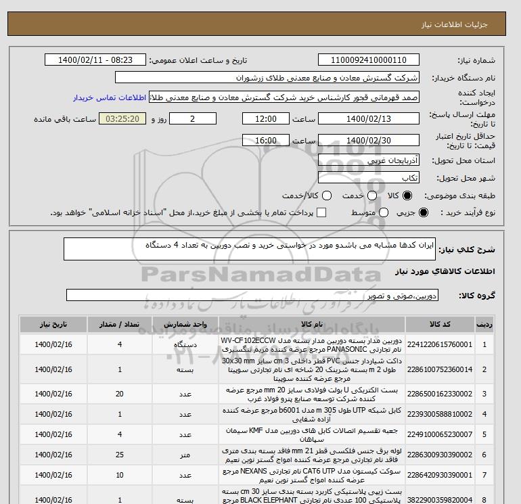Click the PANASONIC WV-CF102ECCW camera item name
This screenshot has width=521, height=504.
[312, 345]
